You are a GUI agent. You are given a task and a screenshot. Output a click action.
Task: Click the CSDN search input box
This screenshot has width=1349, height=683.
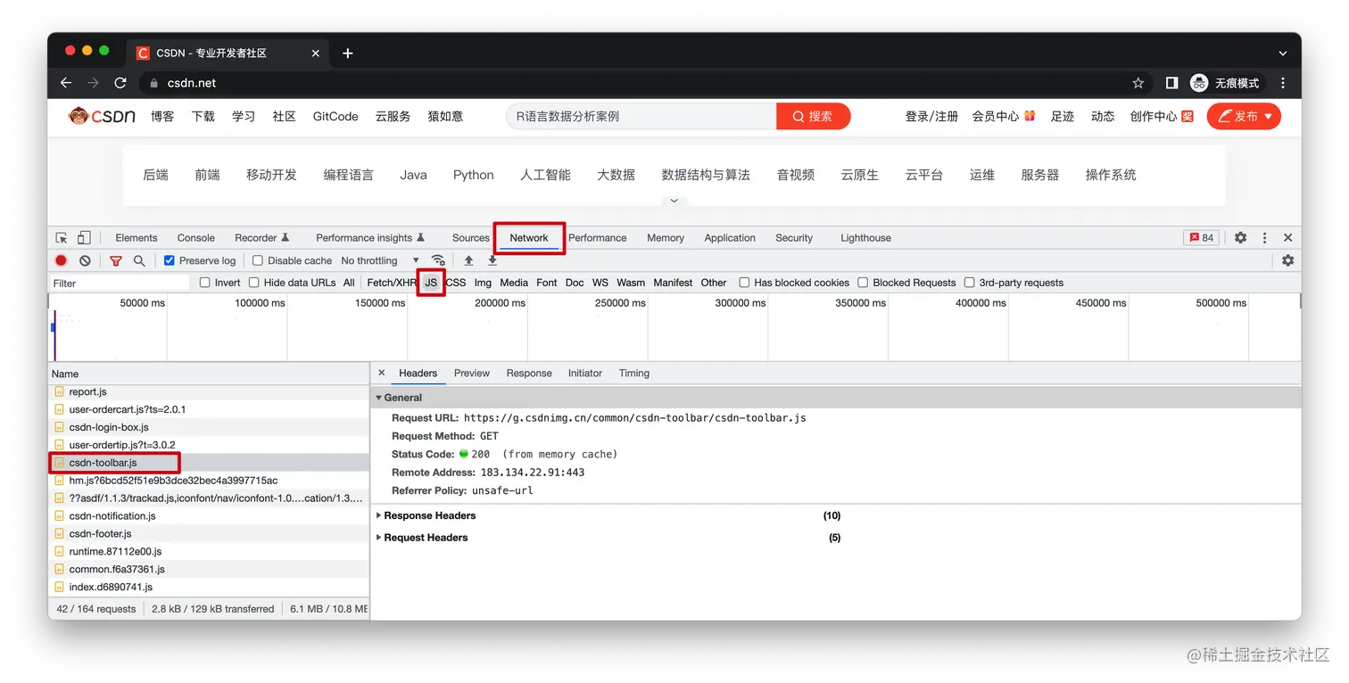(x=641, y=116)
